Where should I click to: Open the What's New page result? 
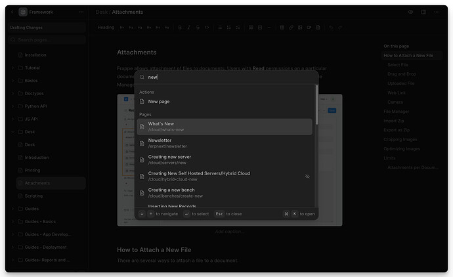click(x=225, y=127)
